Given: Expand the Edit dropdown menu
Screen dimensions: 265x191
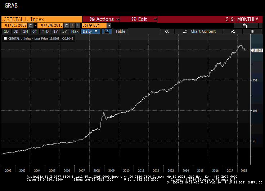Looking at the screenshot, I should point(138,19).
